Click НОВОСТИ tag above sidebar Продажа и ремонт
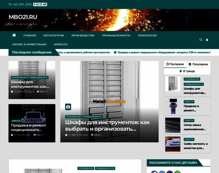Screen dimensions: 219x173 click(189, 102)
